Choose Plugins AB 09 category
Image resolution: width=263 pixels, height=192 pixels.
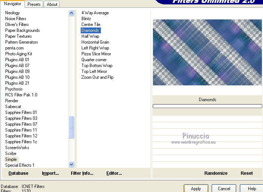coord(17,71)
